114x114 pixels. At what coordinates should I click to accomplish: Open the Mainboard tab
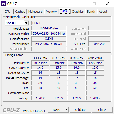[x=35, y=12]
